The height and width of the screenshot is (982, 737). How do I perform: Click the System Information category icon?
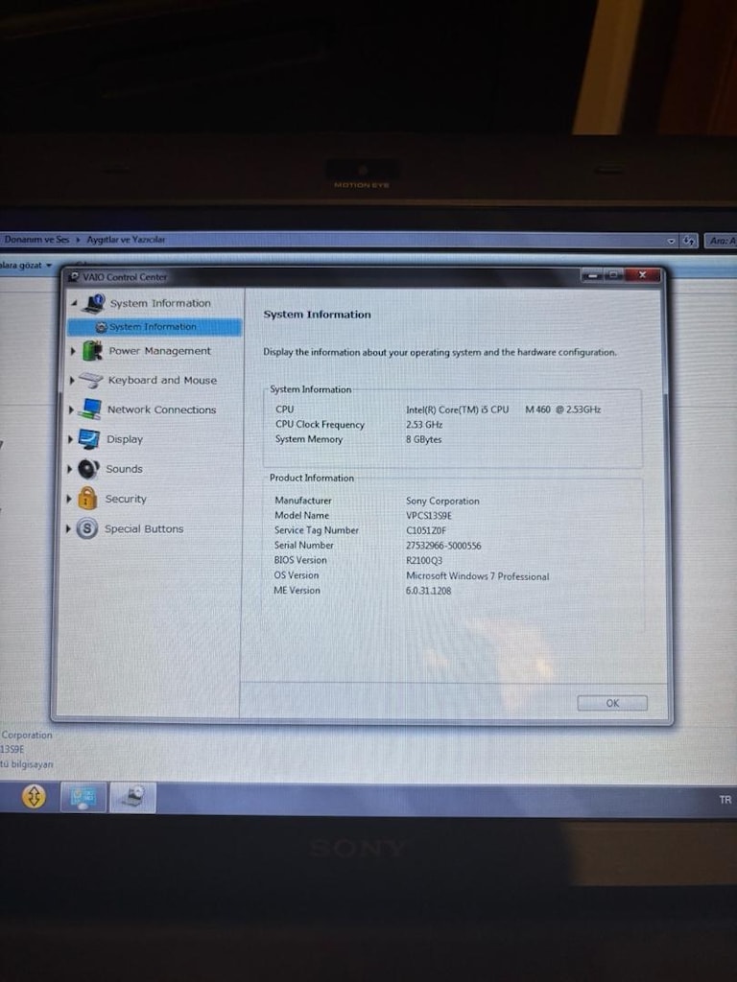pyautogui.click(x=94, y=303)
